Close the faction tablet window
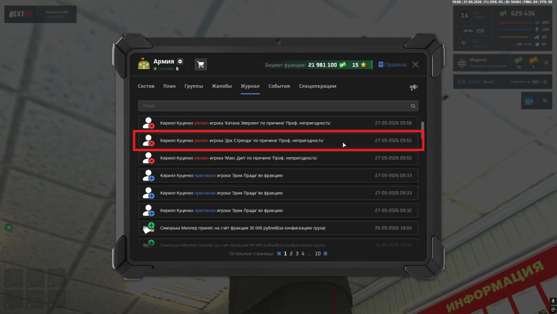Image resolution: width=557 pixels, height=314 pixels. pos(415,64)
